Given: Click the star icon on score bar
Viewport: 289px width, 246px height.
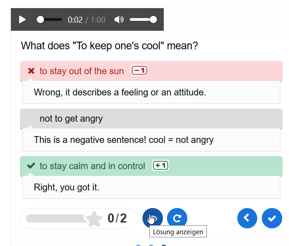Looking at the screenshot, I should coord(94,219).
